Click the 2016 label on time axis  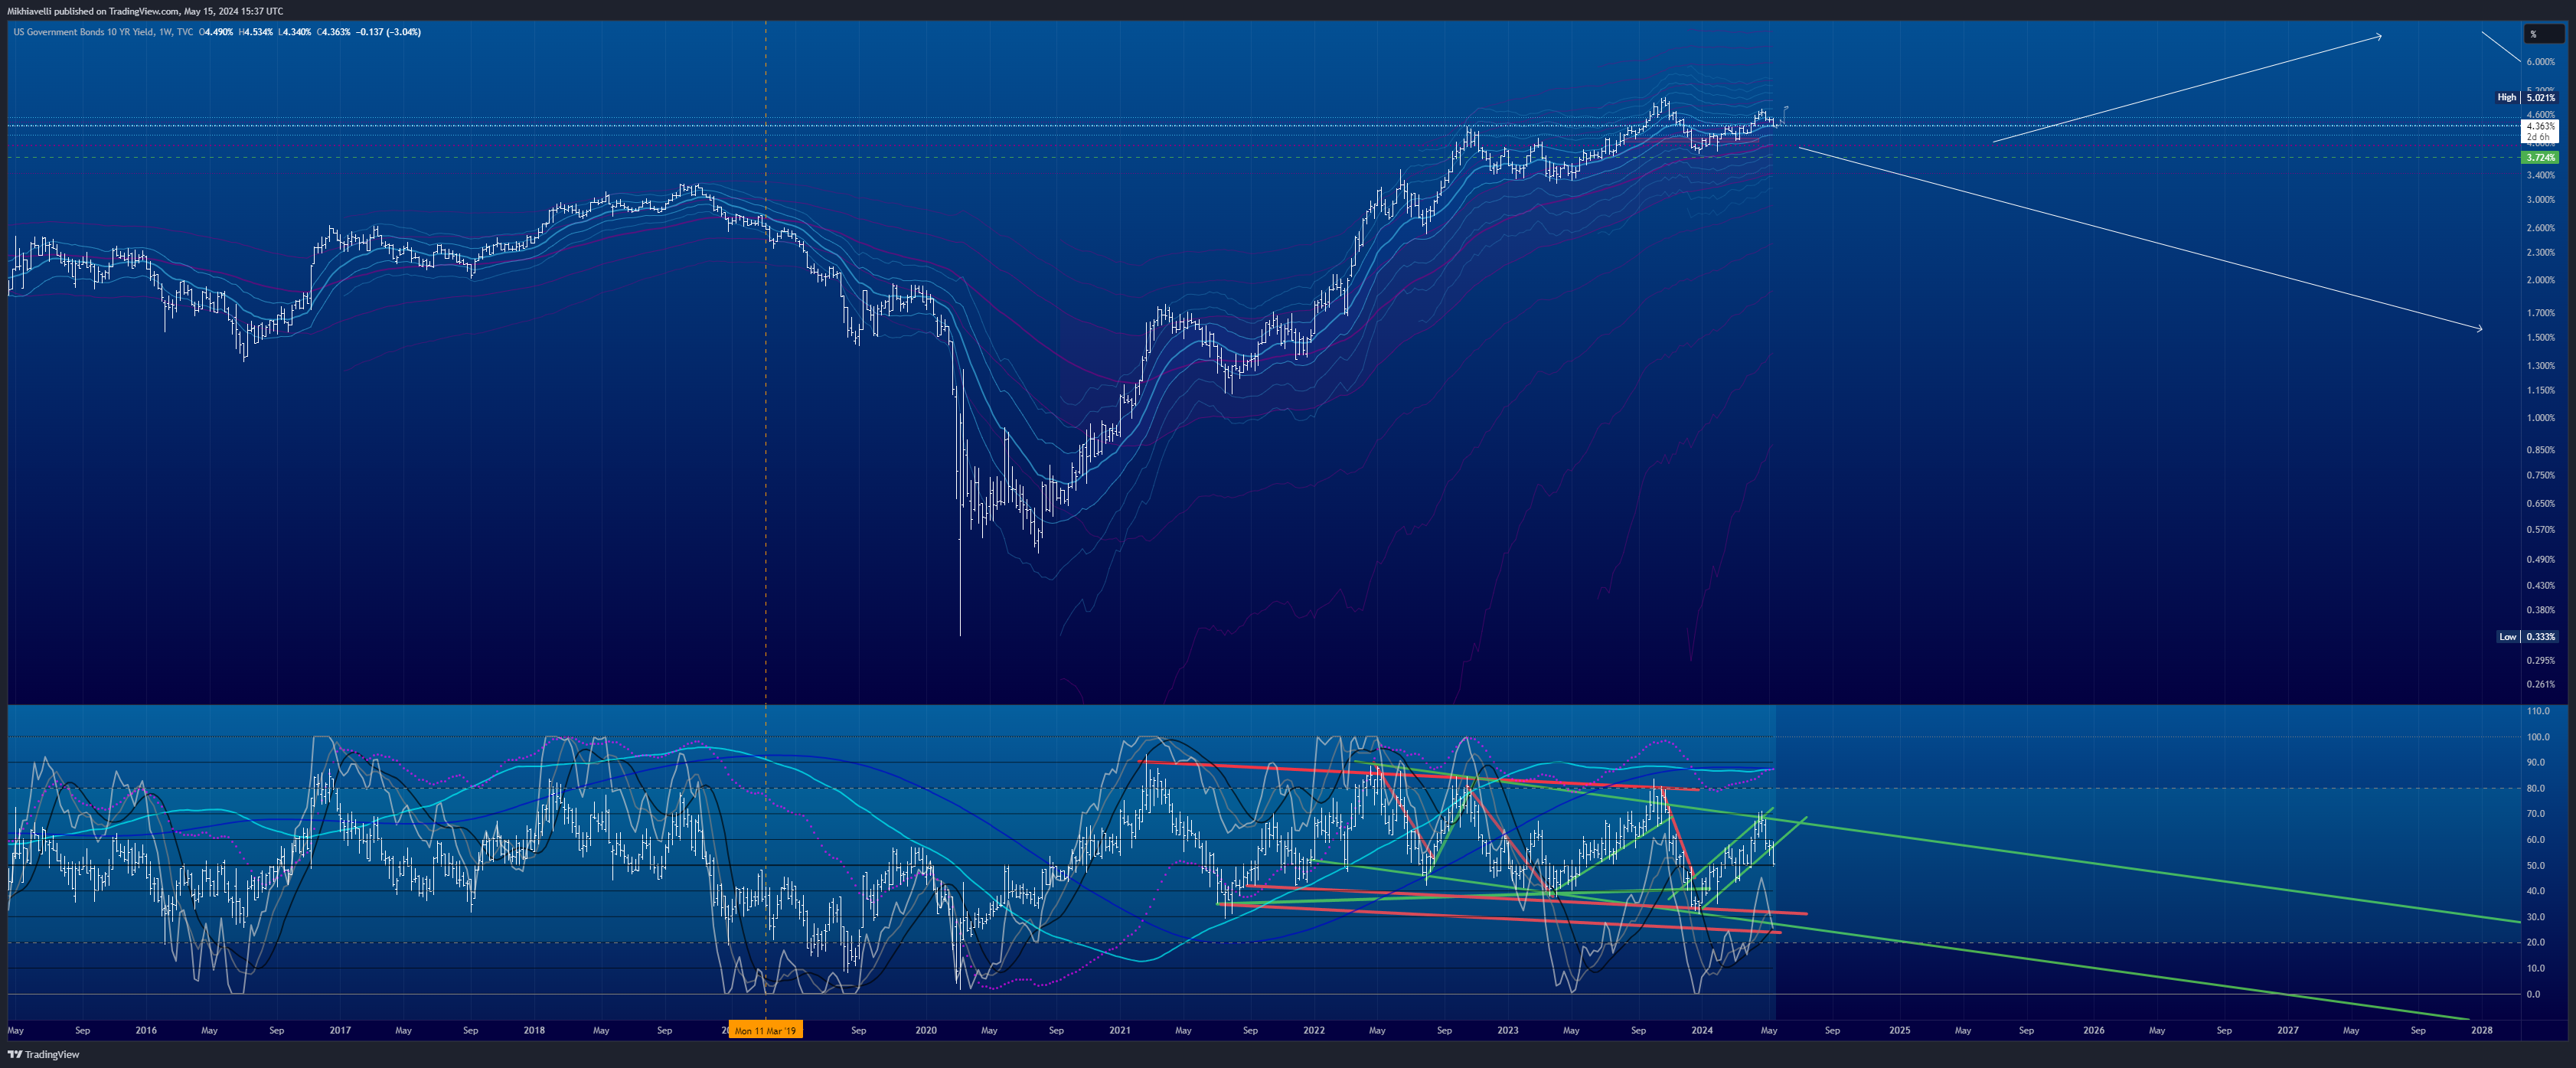point(146,1030)
